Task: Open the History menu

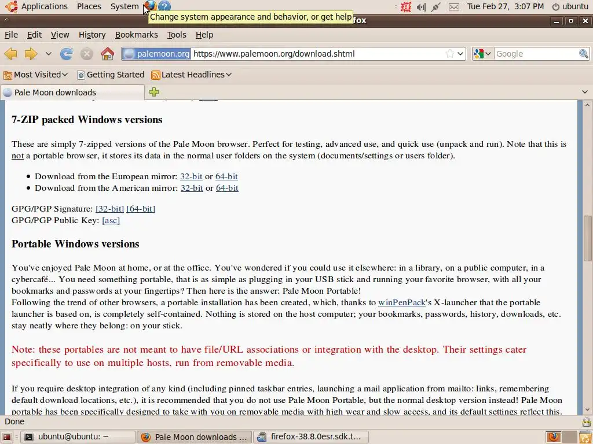Action: point(92,35)
